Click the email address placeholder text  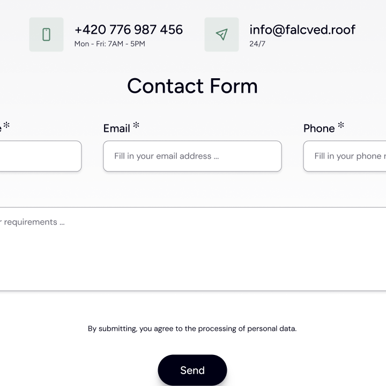pos(166,156)
